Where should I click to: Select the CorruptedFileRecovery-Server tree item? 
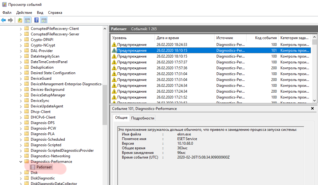[x=55, y=34]
